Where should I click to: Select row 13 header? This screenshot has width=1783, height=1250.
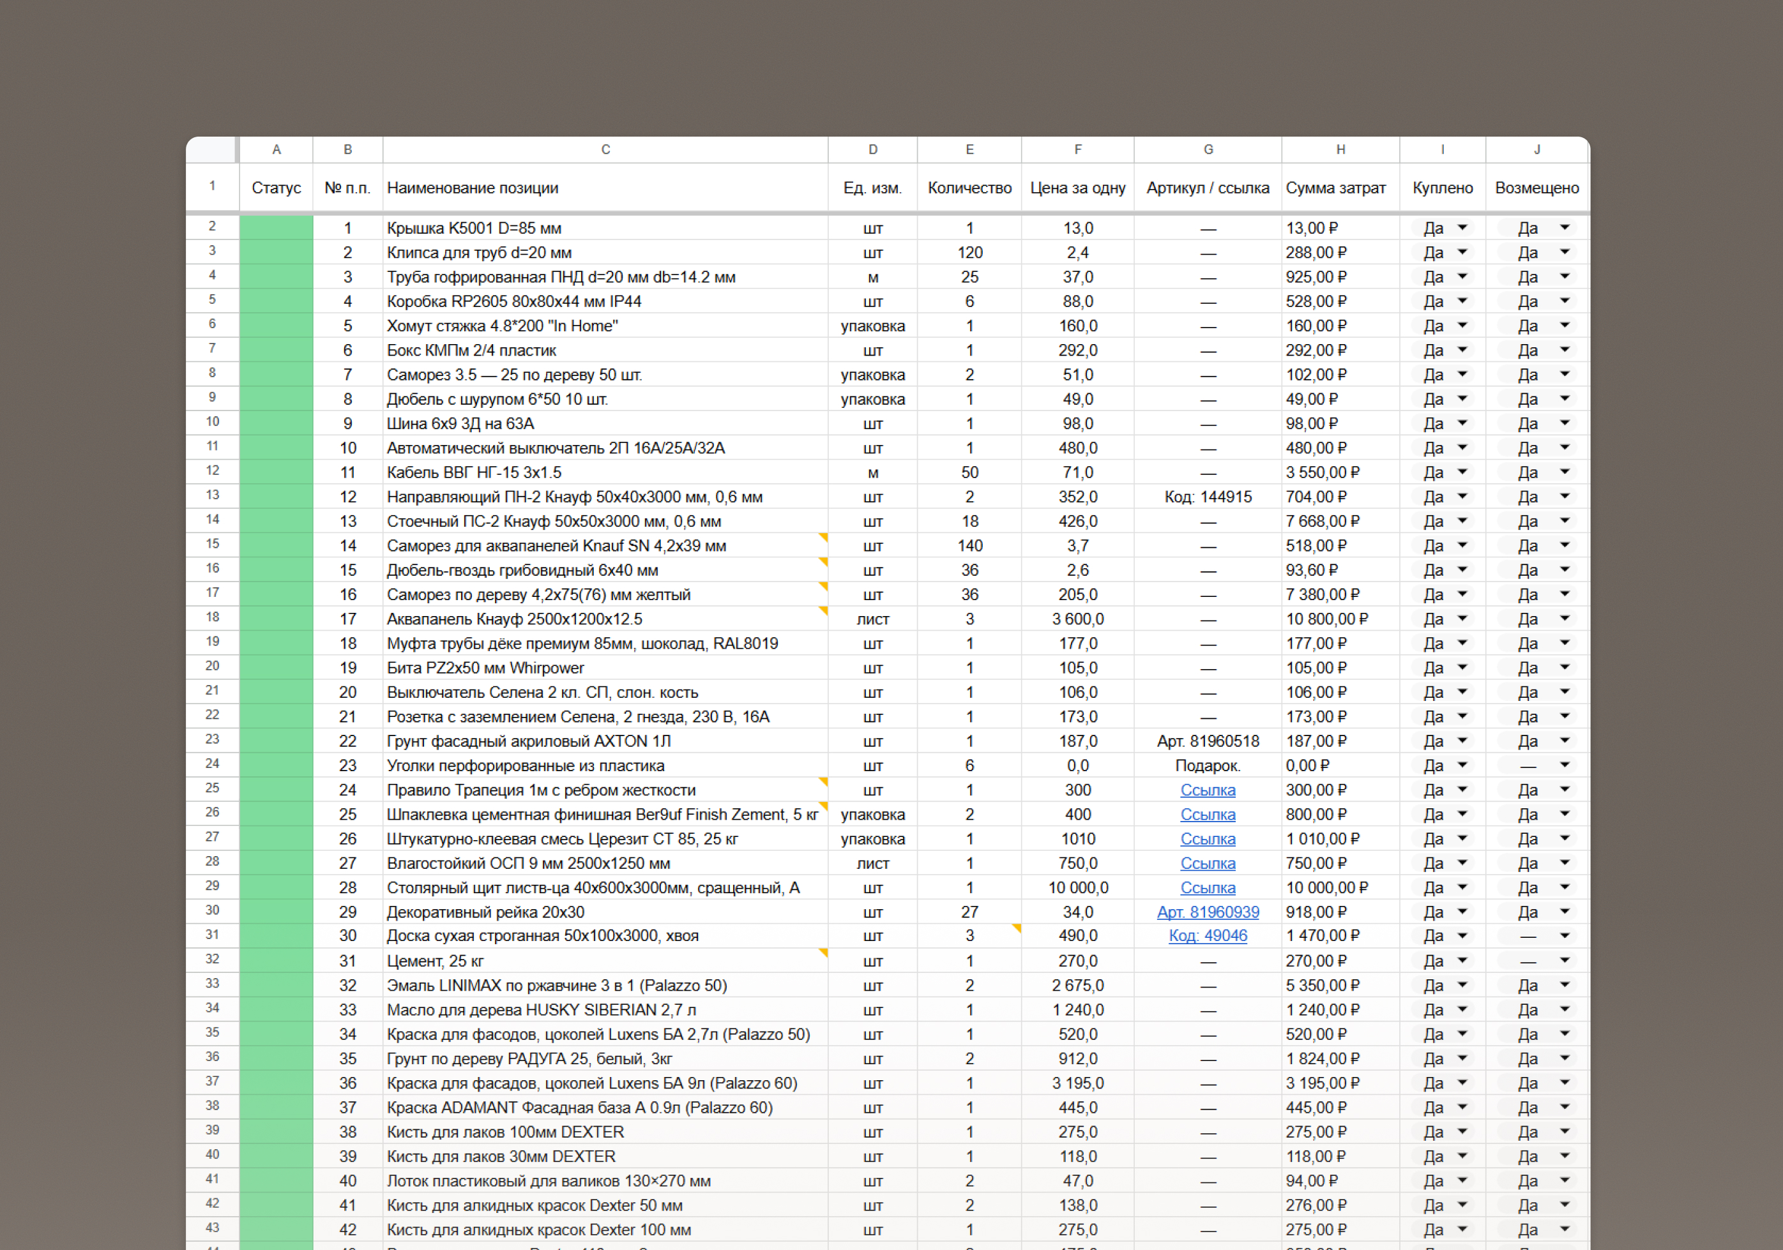tap(212, 495)
